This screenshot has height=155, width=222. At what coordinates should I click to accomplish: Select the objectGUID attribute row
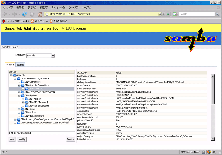pos(142,111)
